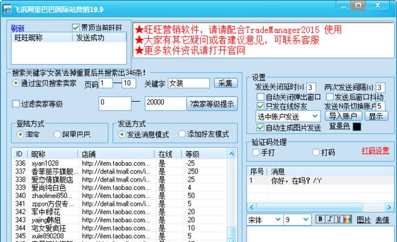This screenshot has height=242, width=397.
Task: Click the Bold formatting icon
Action: click(x=320, y=219)
